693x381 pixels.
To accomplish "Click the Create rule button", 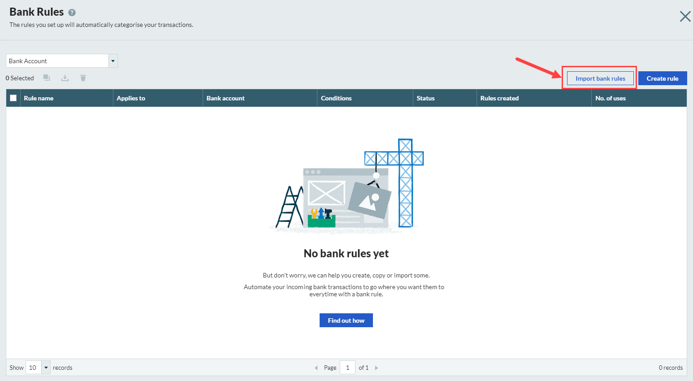I will pyautogui.click(x=662, y=78).
